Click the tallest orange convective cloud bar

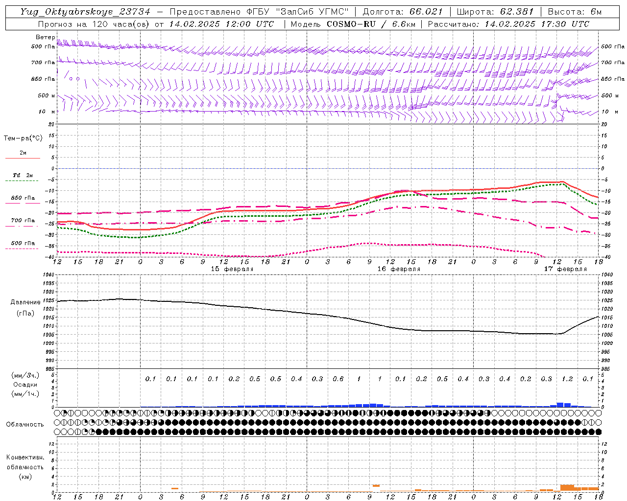[x=567, y=487]
